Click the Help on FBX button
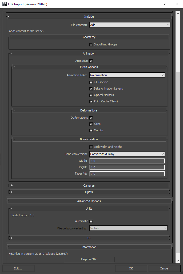Image resolution: width=183 pixels, height=274 pixels. pyautogui.click(x=89, y=259)
